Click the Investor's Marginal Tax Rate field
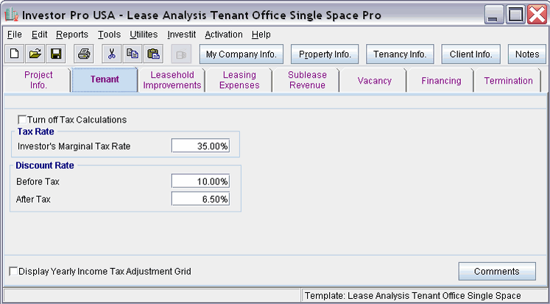 click(200, 146)
